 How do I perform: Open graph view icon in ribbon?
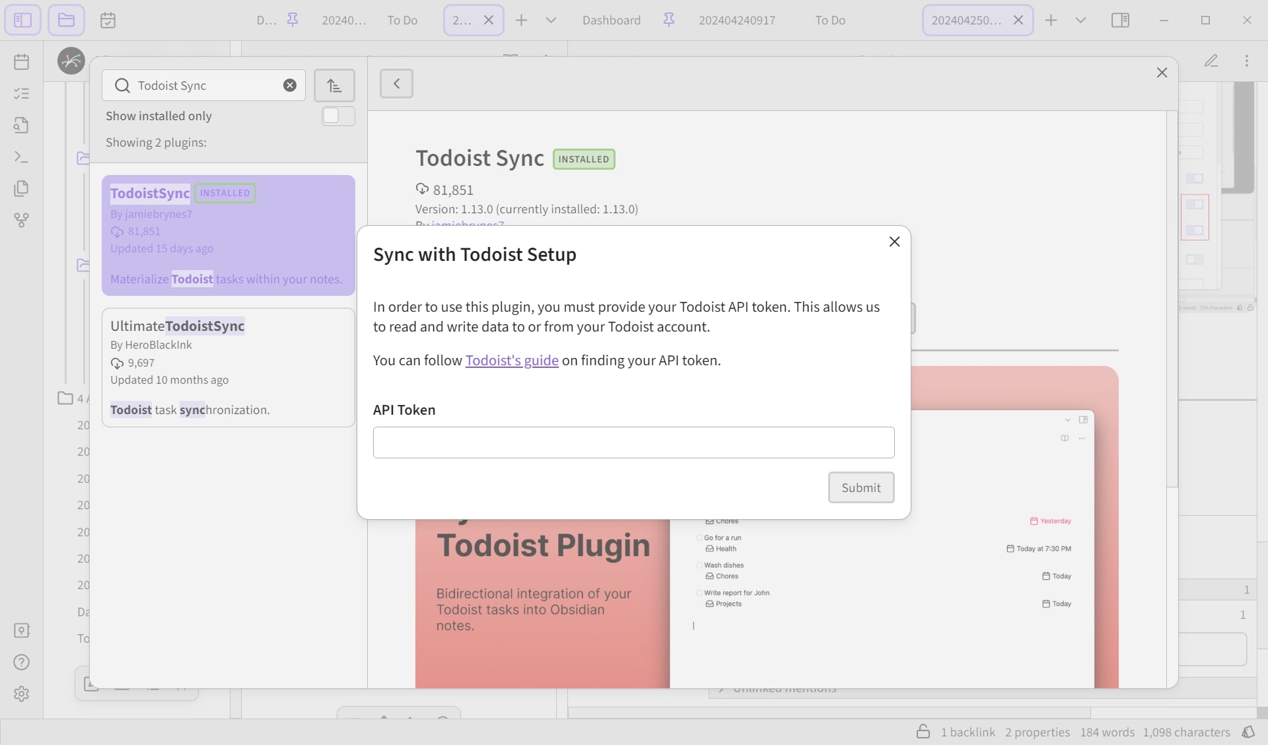pos(21,220)
